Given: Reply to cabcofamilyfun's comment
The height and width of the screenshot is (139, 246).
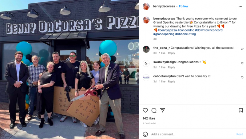Looking at the screenshot, I should [x=171, y=81].
